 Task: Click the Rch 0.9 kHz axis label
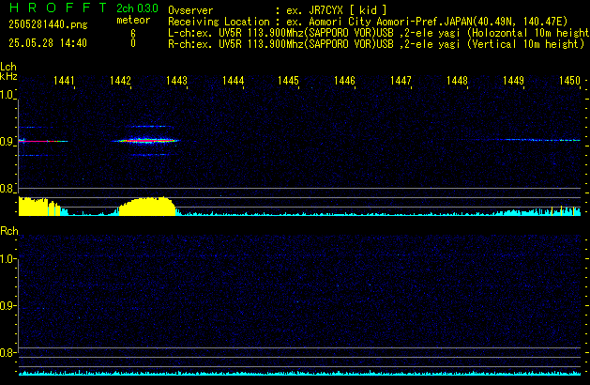pos(7,305)
